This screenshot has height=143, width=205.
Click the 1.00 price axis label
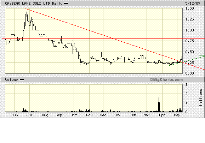[x=189, y=30]
